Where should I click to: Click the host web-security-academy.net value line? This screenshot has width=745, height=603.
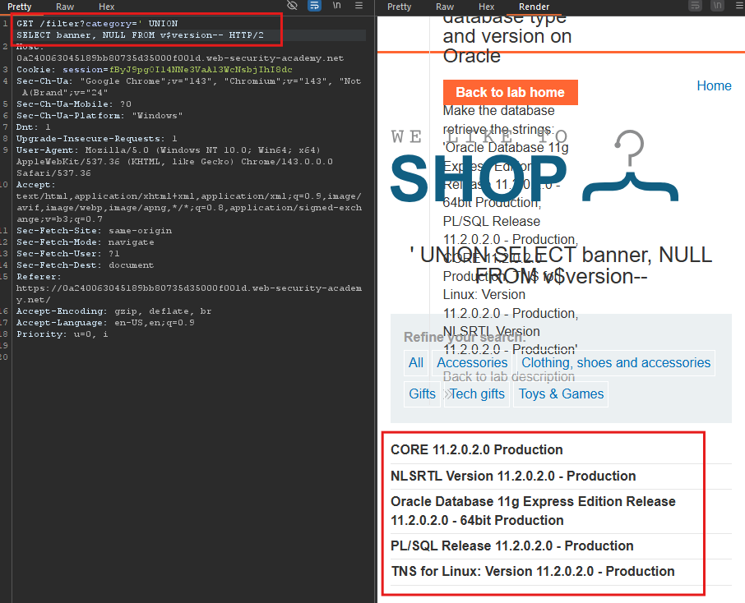click(180, 58)
